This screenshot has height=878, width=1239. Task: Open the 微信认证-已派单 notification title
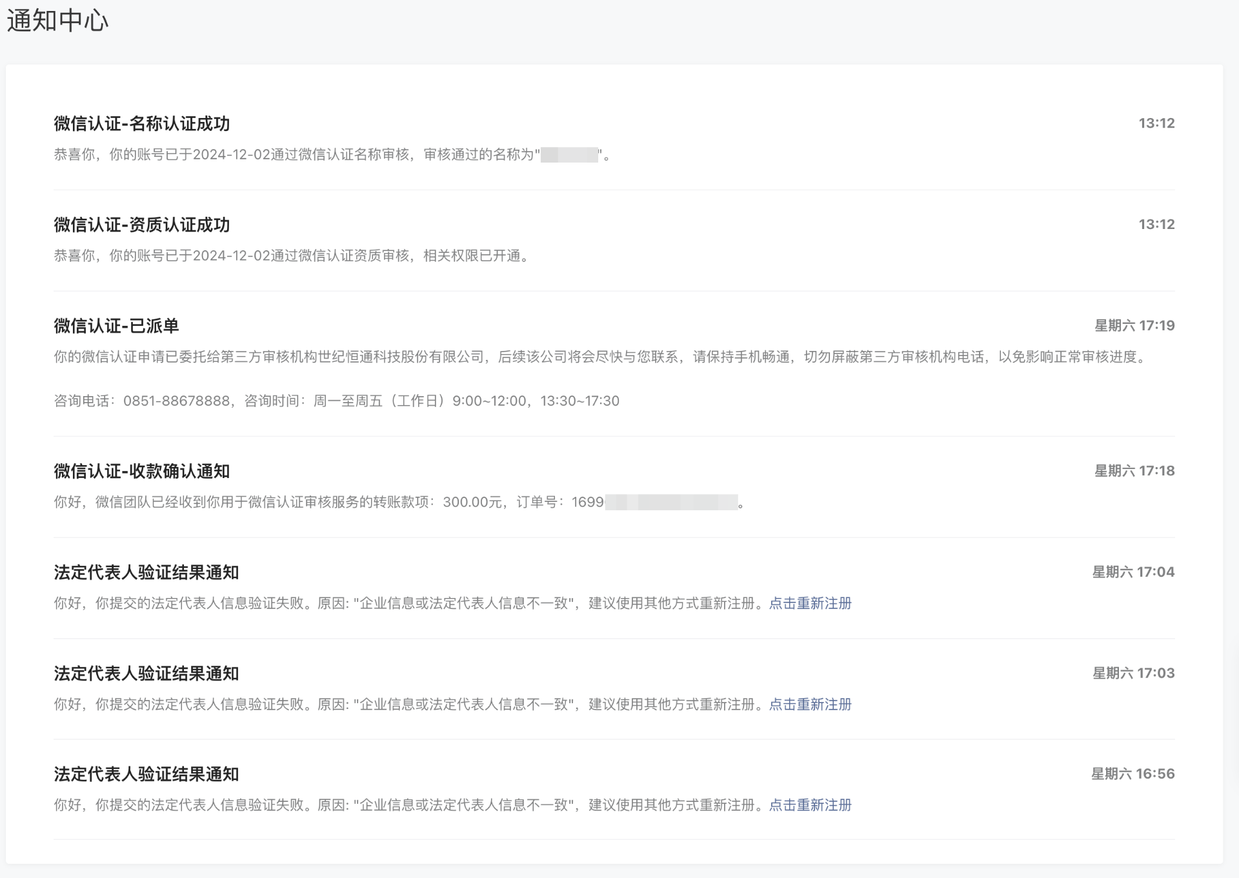(x=116, y=326)
